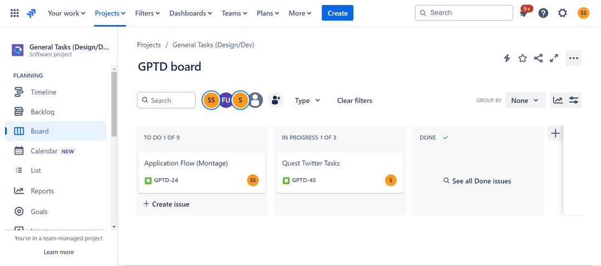
Task: Toggle the unassigned avatar filter
Action: tap(255, 100)
